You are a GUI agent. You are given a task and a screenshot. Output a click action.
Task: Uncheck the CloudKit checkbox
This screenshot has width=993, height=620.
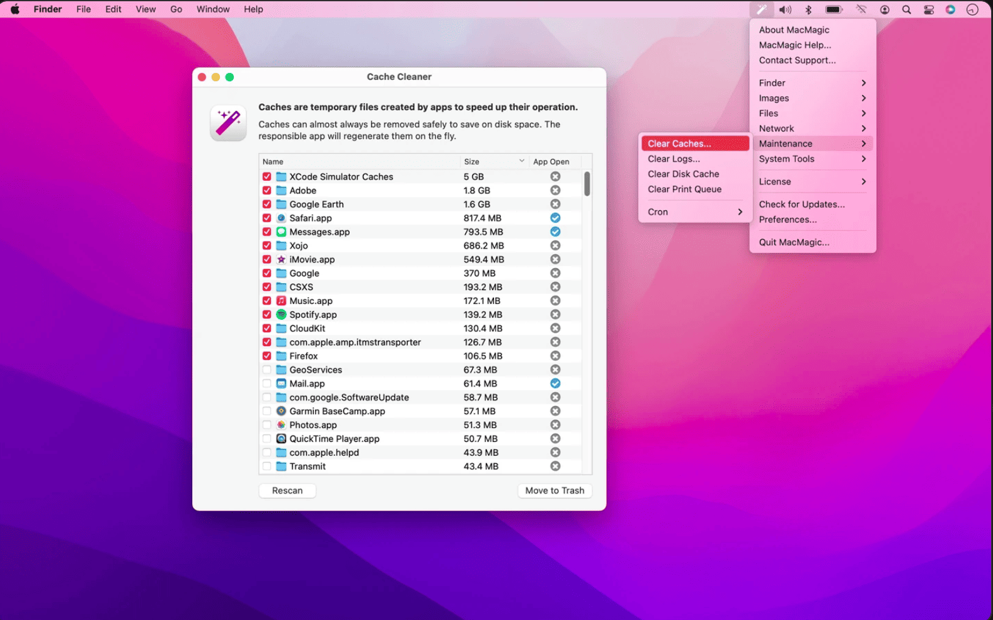267,329
